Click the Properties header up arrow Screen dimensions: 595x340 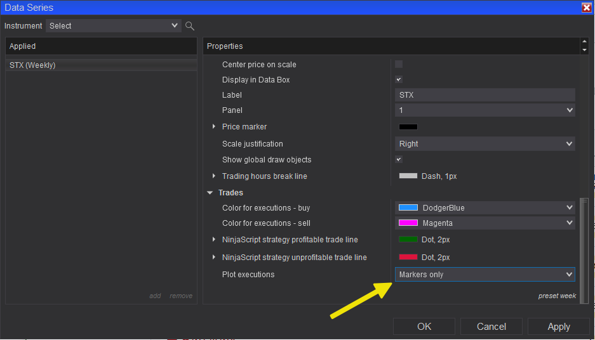coord(584,42)
